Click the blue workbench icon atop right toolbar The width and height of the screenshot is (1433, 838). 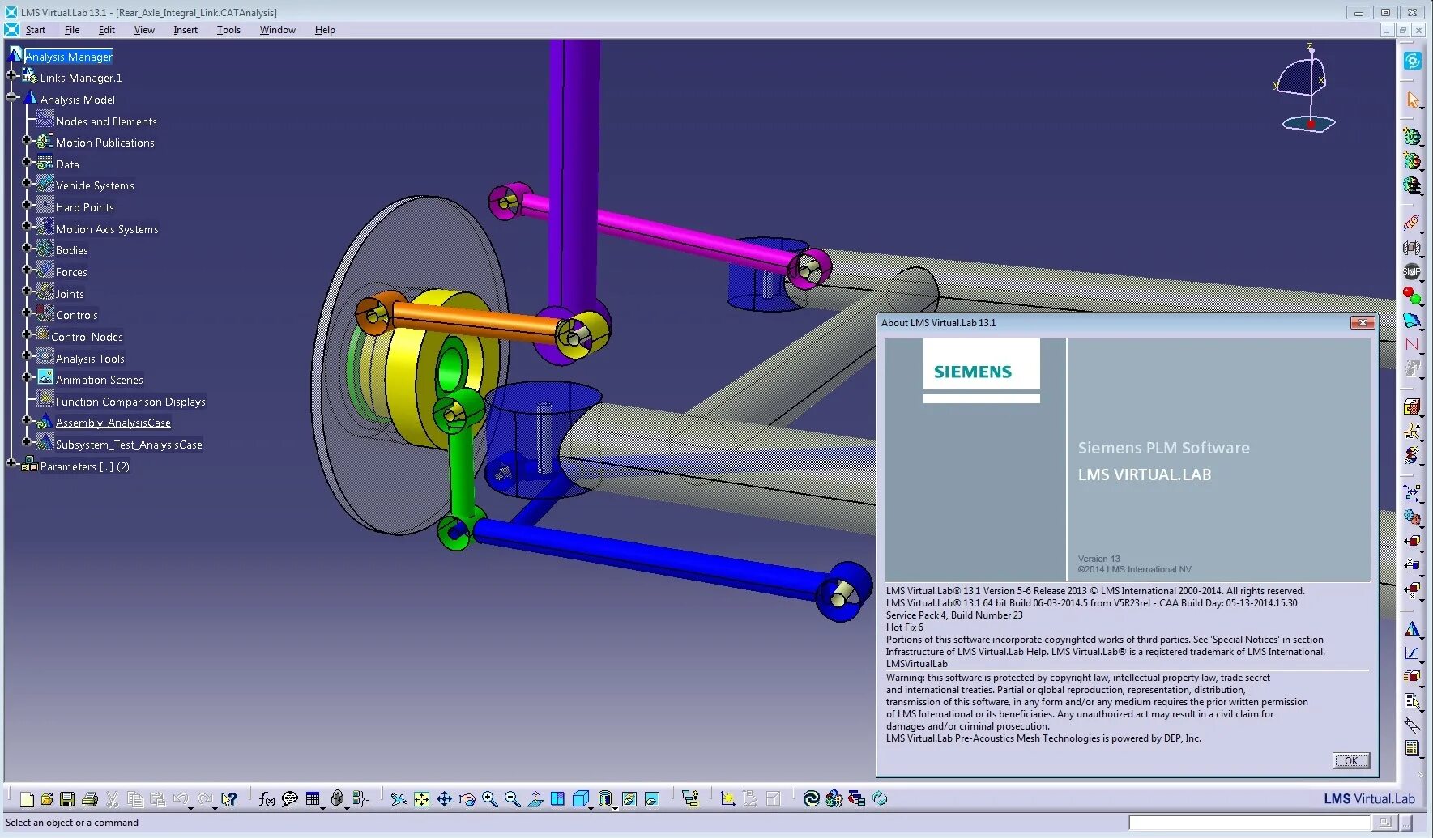tap(1413, 61)
